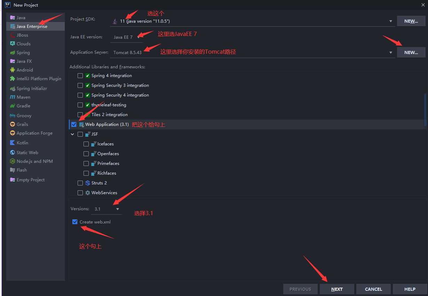
Task: Click the Spring 4 integration green icon
Action: [88, 76]
